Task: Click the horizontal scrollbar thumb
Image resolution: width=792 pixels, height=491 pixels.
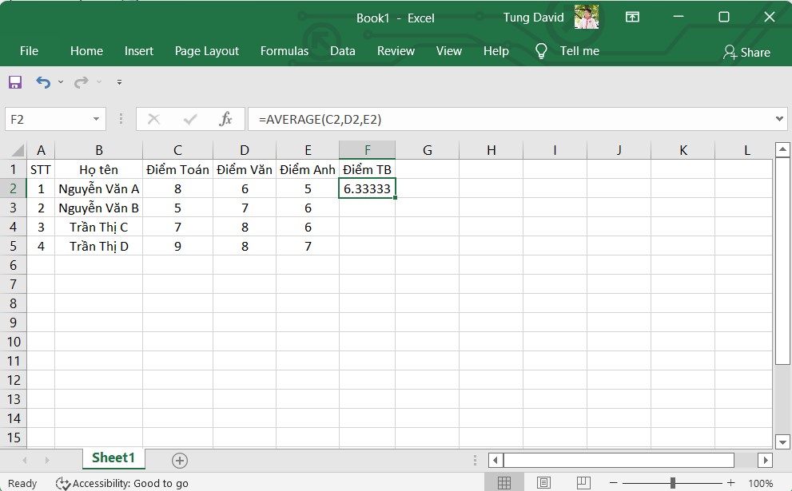Action: click(619, 460)
